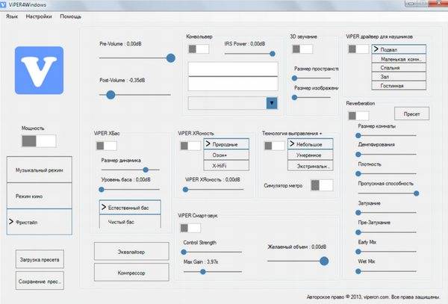Click the Затухание slider

click(x=387, y=213)
